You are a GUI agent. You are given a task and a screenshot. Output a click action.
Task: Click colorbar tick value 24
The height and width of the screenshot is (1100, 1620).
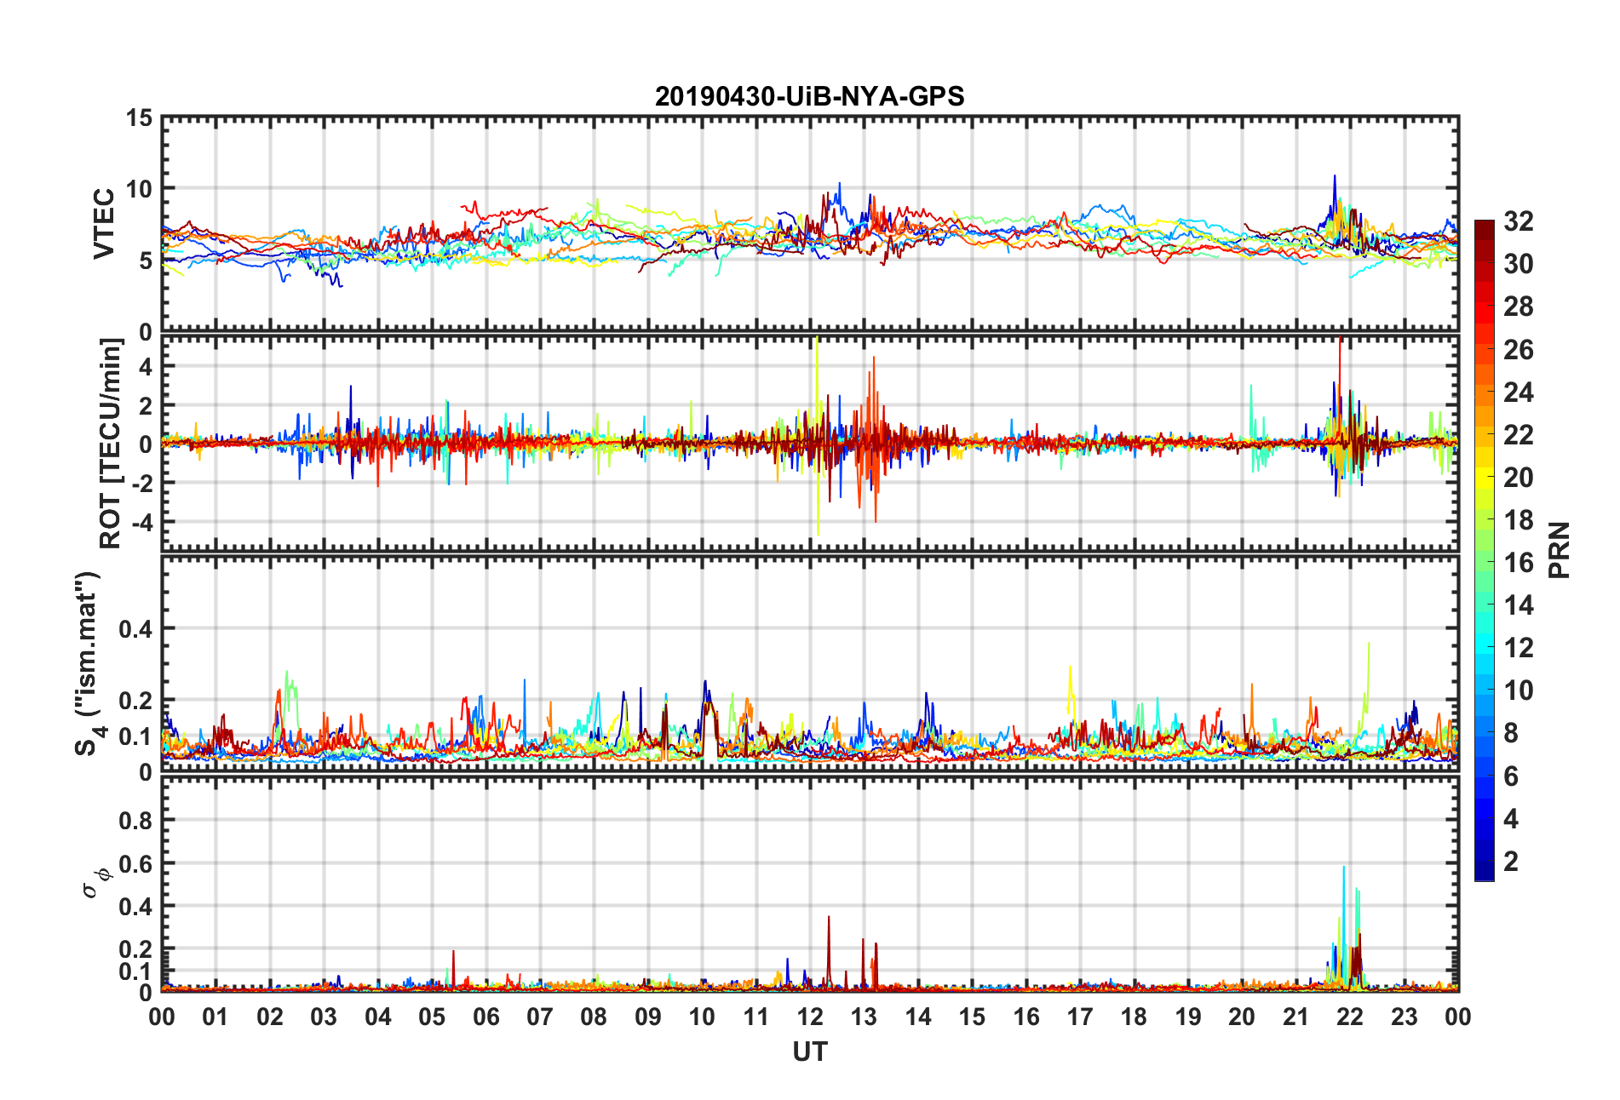pos(1519,392)
